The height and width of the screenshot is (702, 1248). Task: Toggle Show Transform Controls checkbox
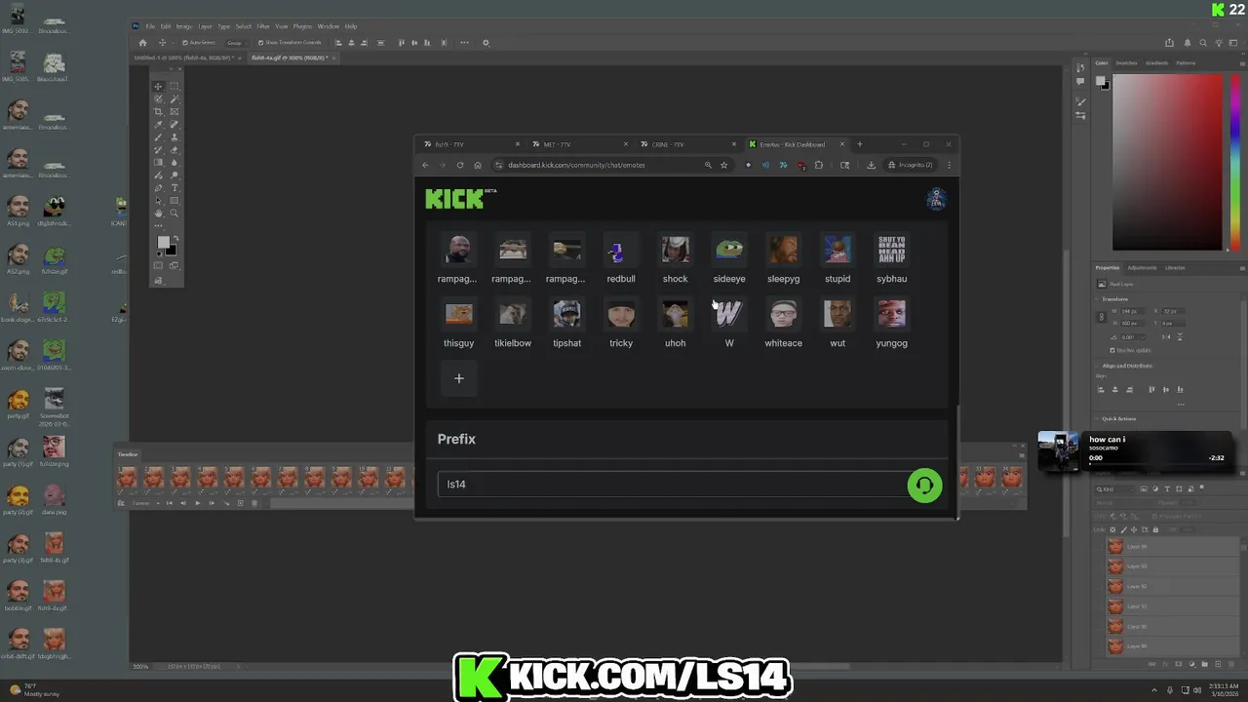pyautogui.click(x=261, y=43)
